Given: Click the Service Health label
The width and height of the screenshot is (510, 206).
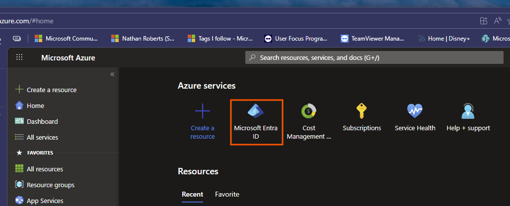Looking at the screenshot, I should pyautogui.click(x=415, y=128).
